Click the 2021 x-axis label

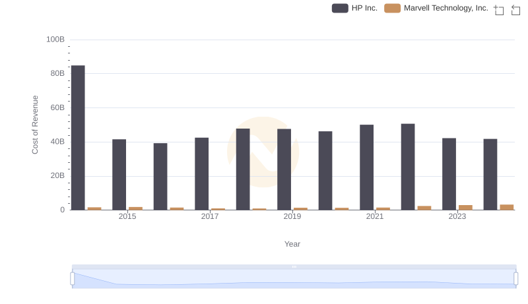pos(375,216)
